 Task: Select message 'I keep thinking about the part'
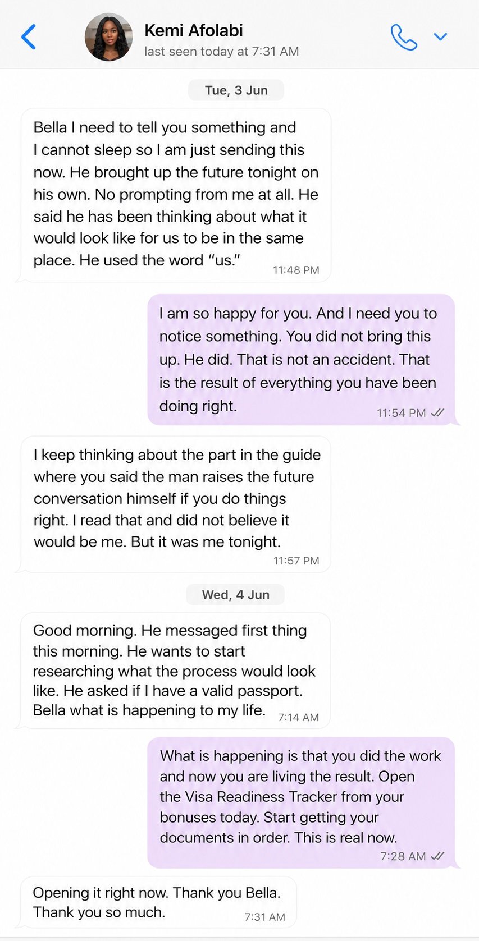coord(176,504)
